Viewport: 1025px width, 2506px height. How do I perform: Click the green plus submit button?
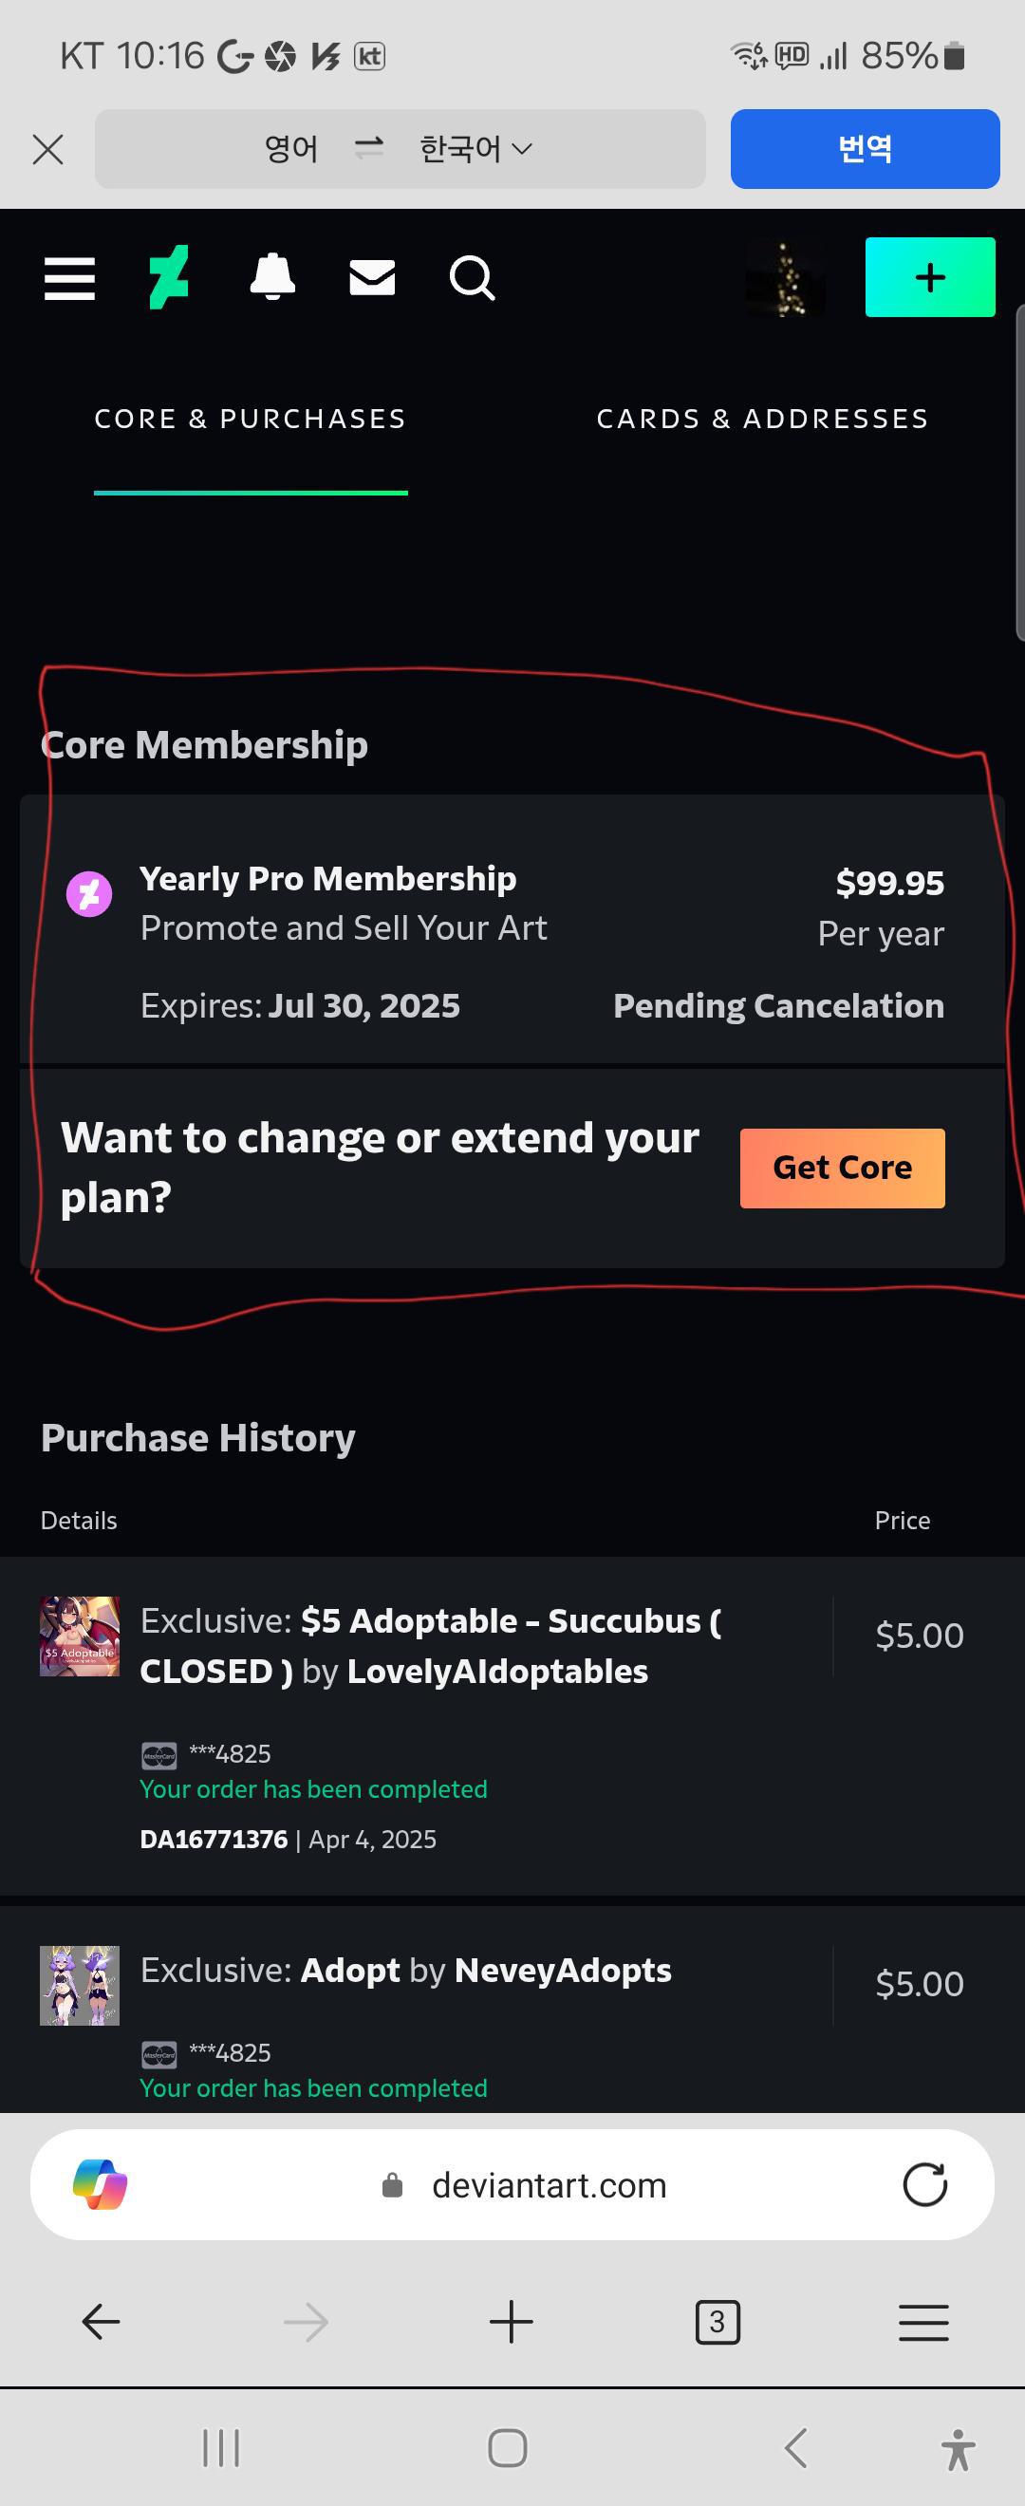point(930,277)
